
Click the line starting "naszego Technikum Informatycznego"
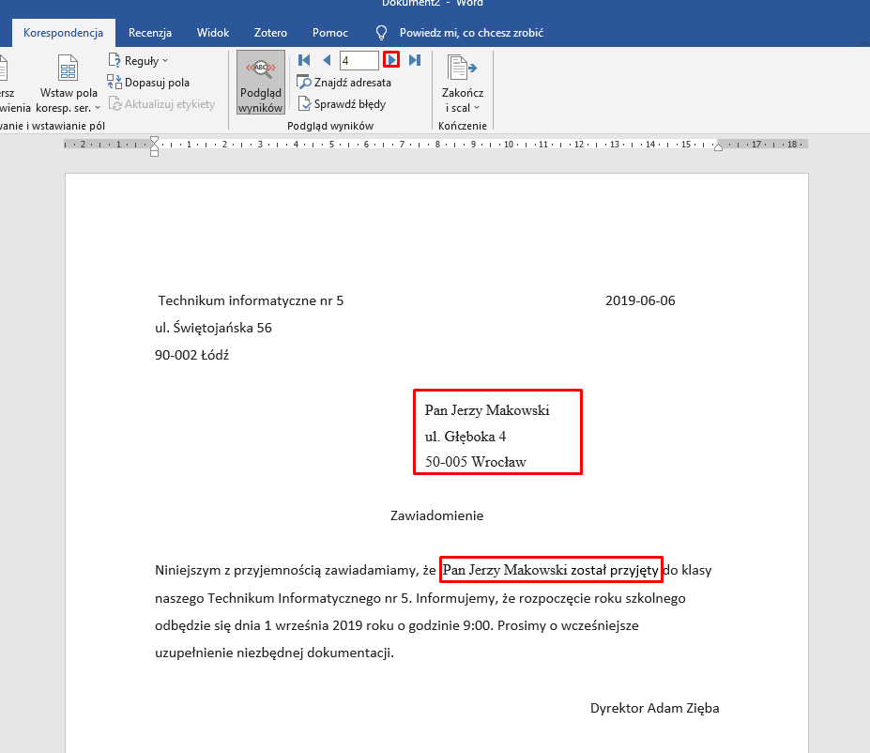(420, 598)
